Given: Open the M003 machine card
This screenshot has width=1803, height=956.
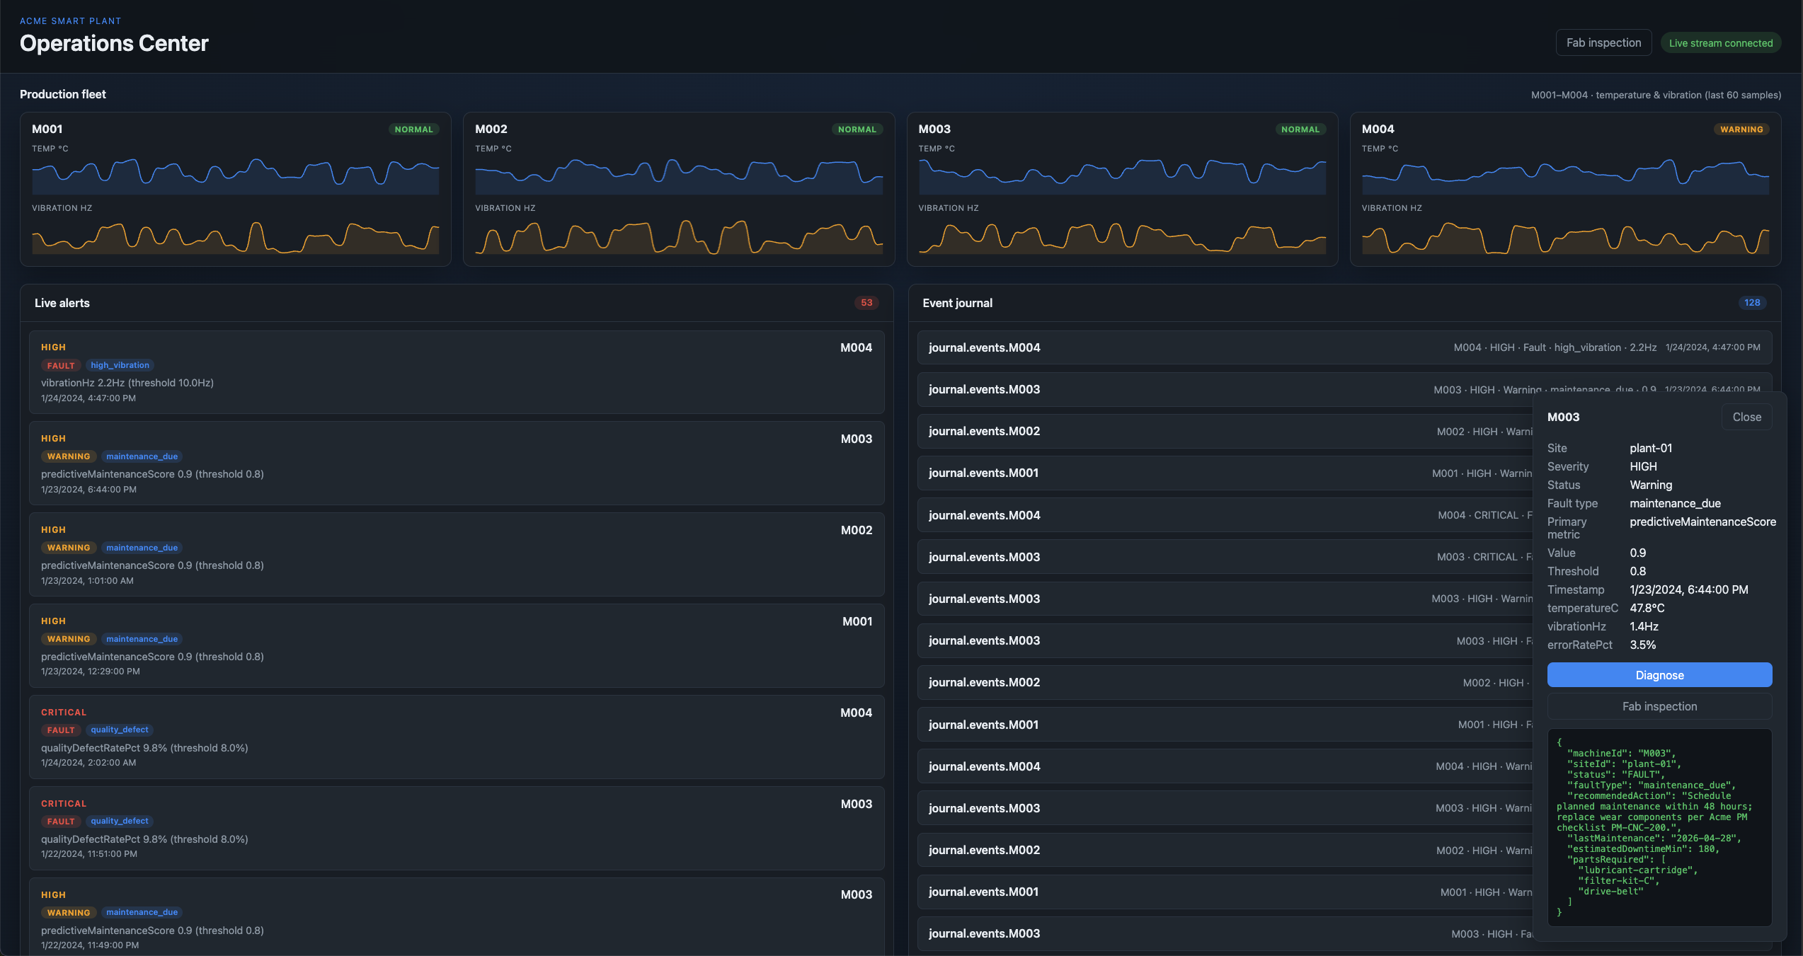Looking at the screenshot, I should click(1122, 189).
